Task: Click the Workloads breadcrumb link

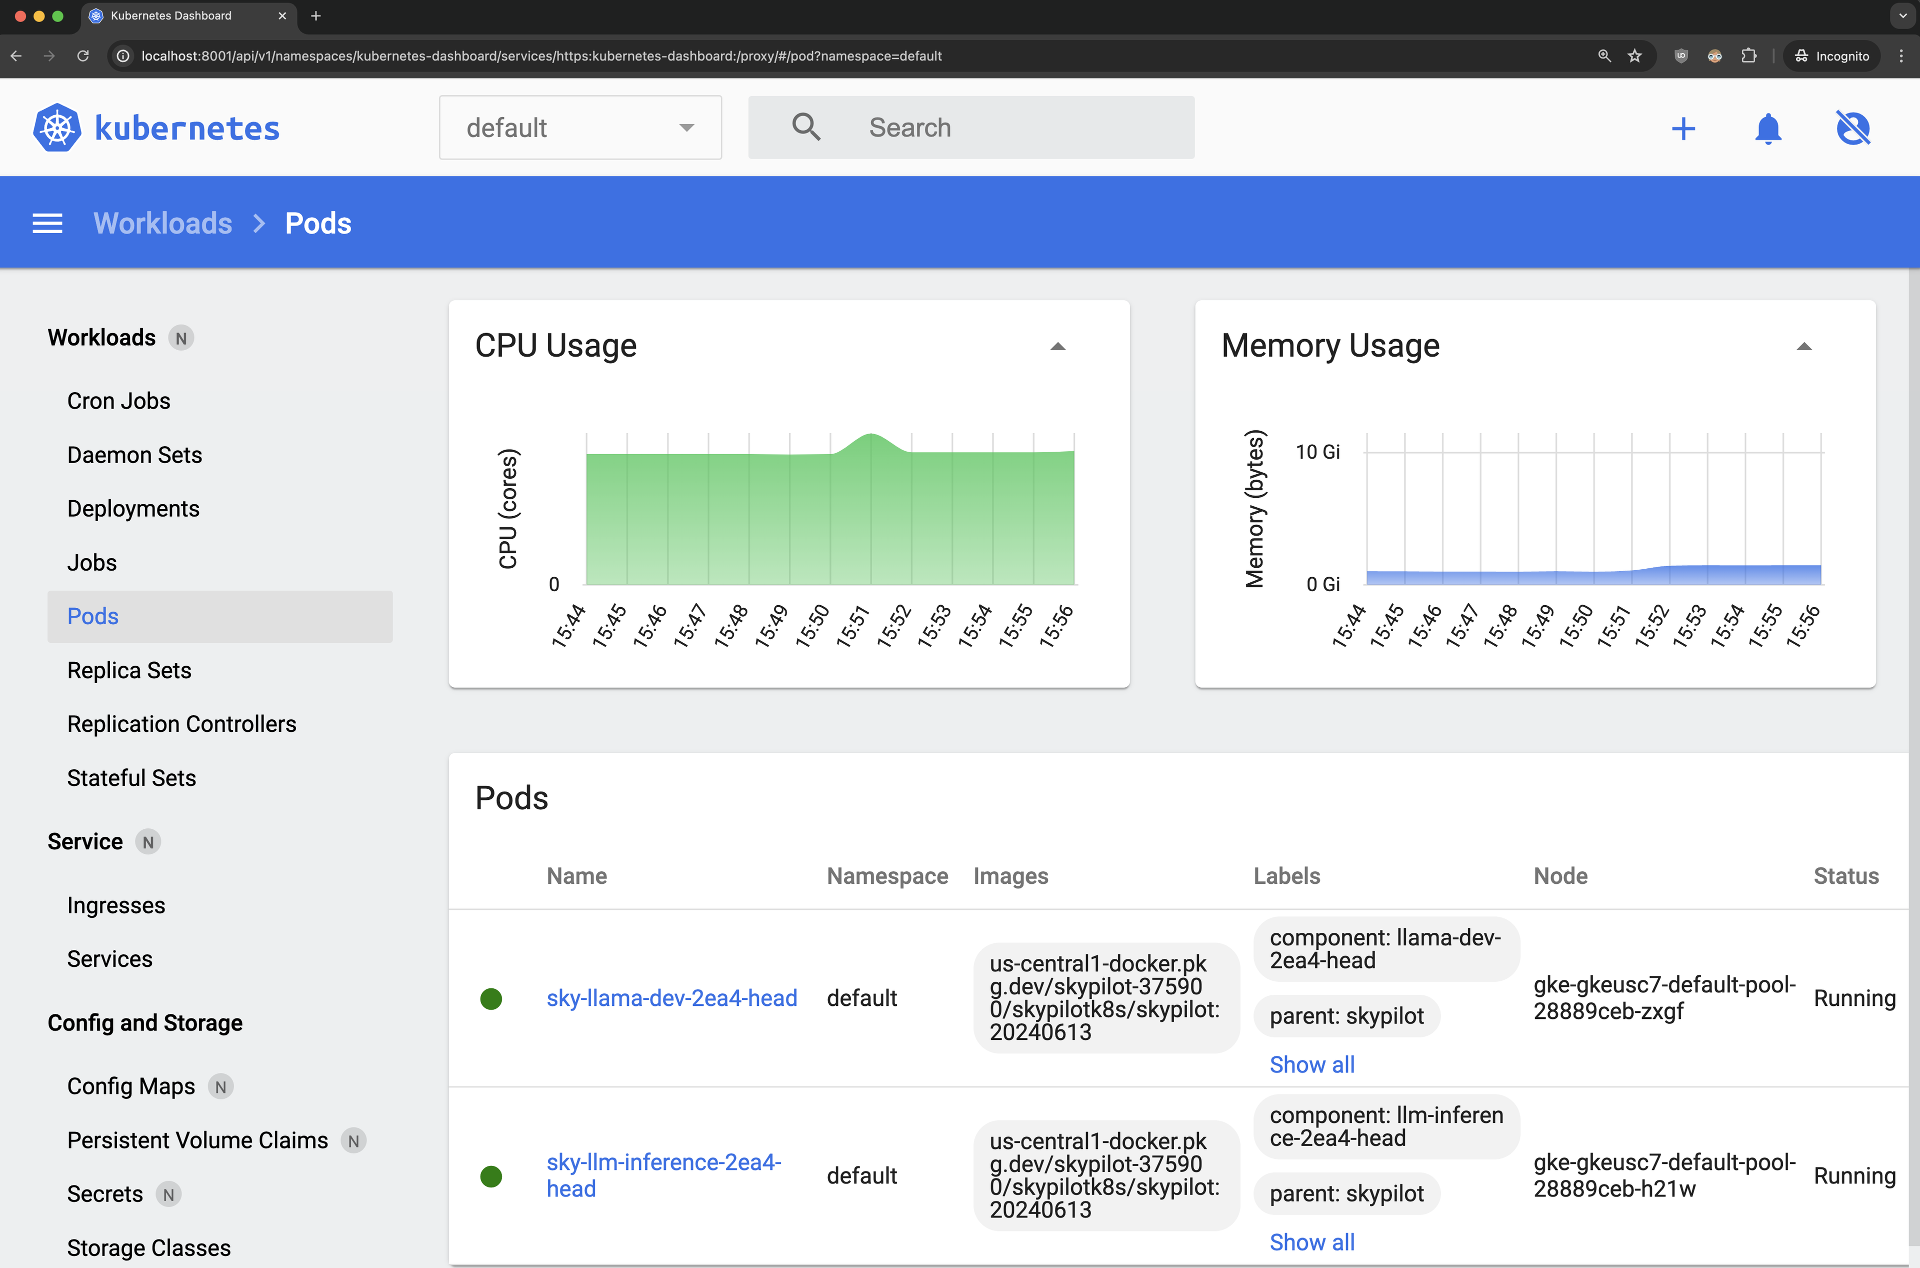Action: [162, 223]
